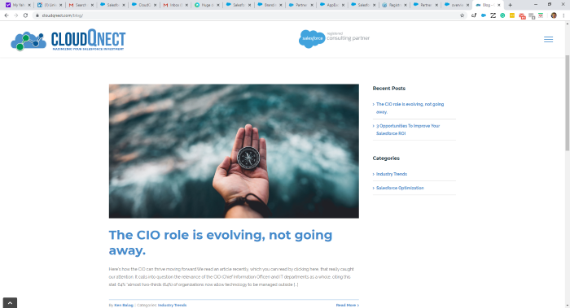Open the hamburger navigation menu
This screenshot has height=308, width=570.
(x=548, y=40)
